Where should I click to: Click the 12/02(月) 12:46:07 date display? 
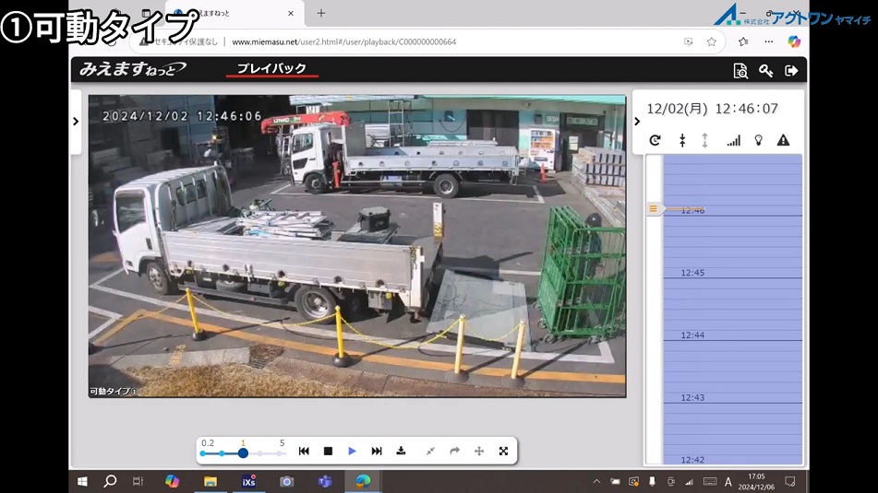712,109
